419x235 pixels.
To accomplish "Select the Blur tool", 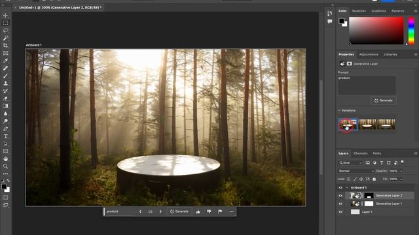I will coord(5,114).
